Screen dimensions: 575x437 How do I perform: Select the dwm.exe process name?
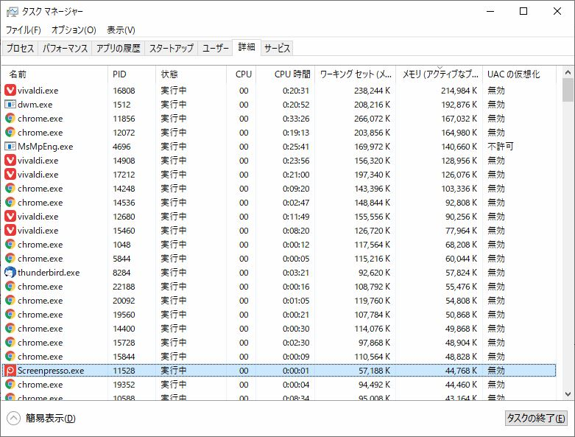pyautogui.click(x=35, y=105)
